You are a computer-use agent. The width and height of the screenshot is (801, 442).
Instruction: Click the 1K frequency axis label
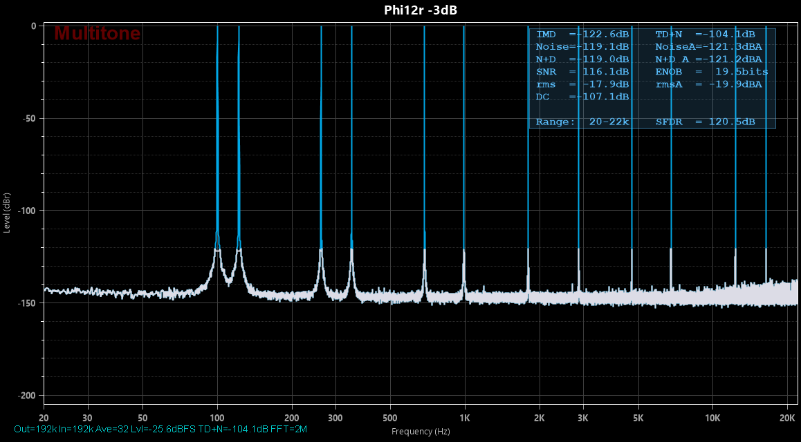tap(464, 419)
